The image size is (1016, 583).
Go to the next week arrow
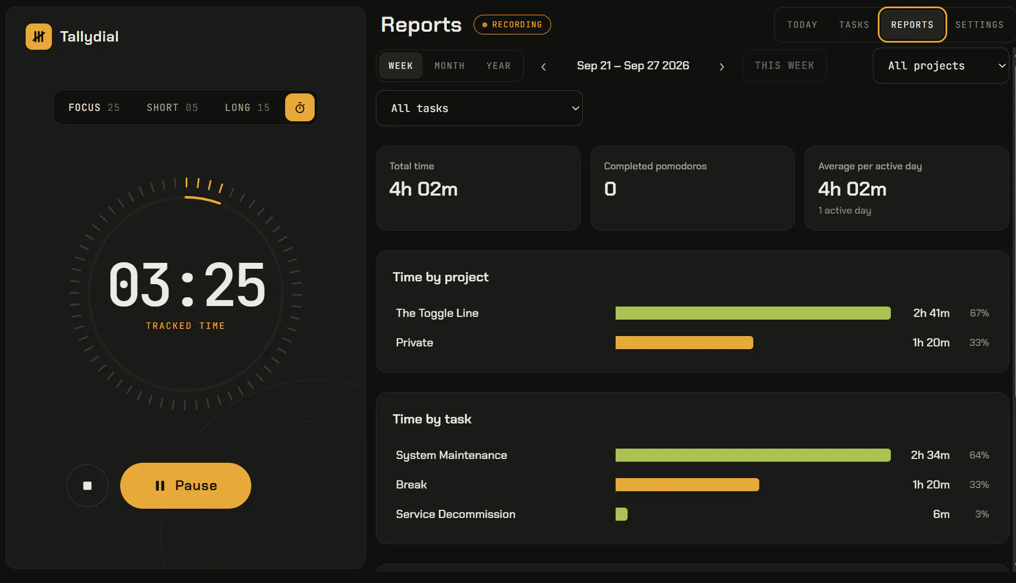pyautogui.click(x=722, y=67)
